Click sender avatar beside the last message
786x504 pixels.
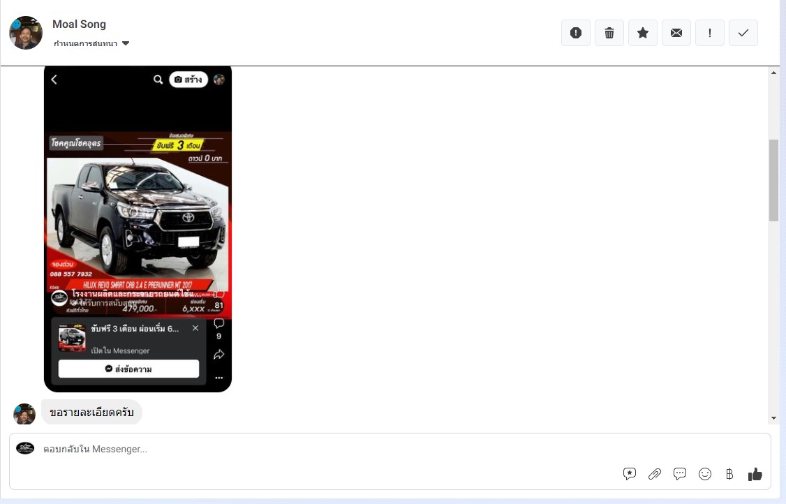pyautogui.click(x=24, y=414)
